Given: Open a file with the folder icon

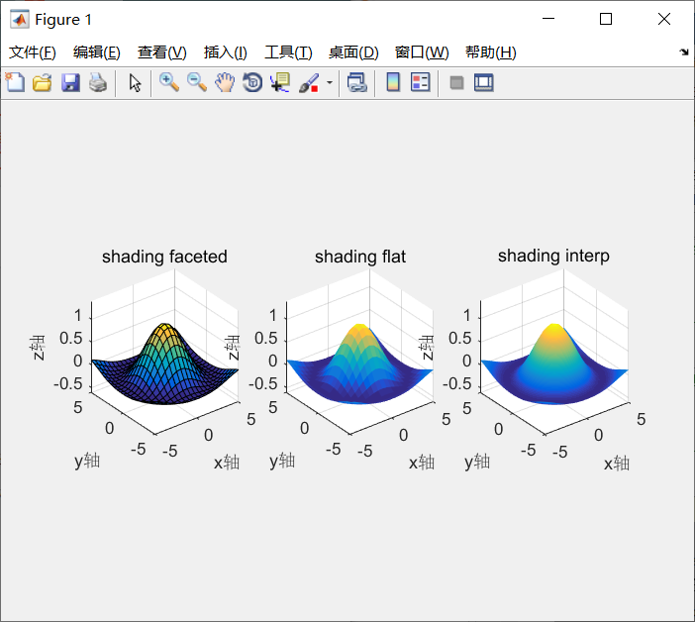Looking at the screenshot, I should pyautogui.click(x=43, y=83).
